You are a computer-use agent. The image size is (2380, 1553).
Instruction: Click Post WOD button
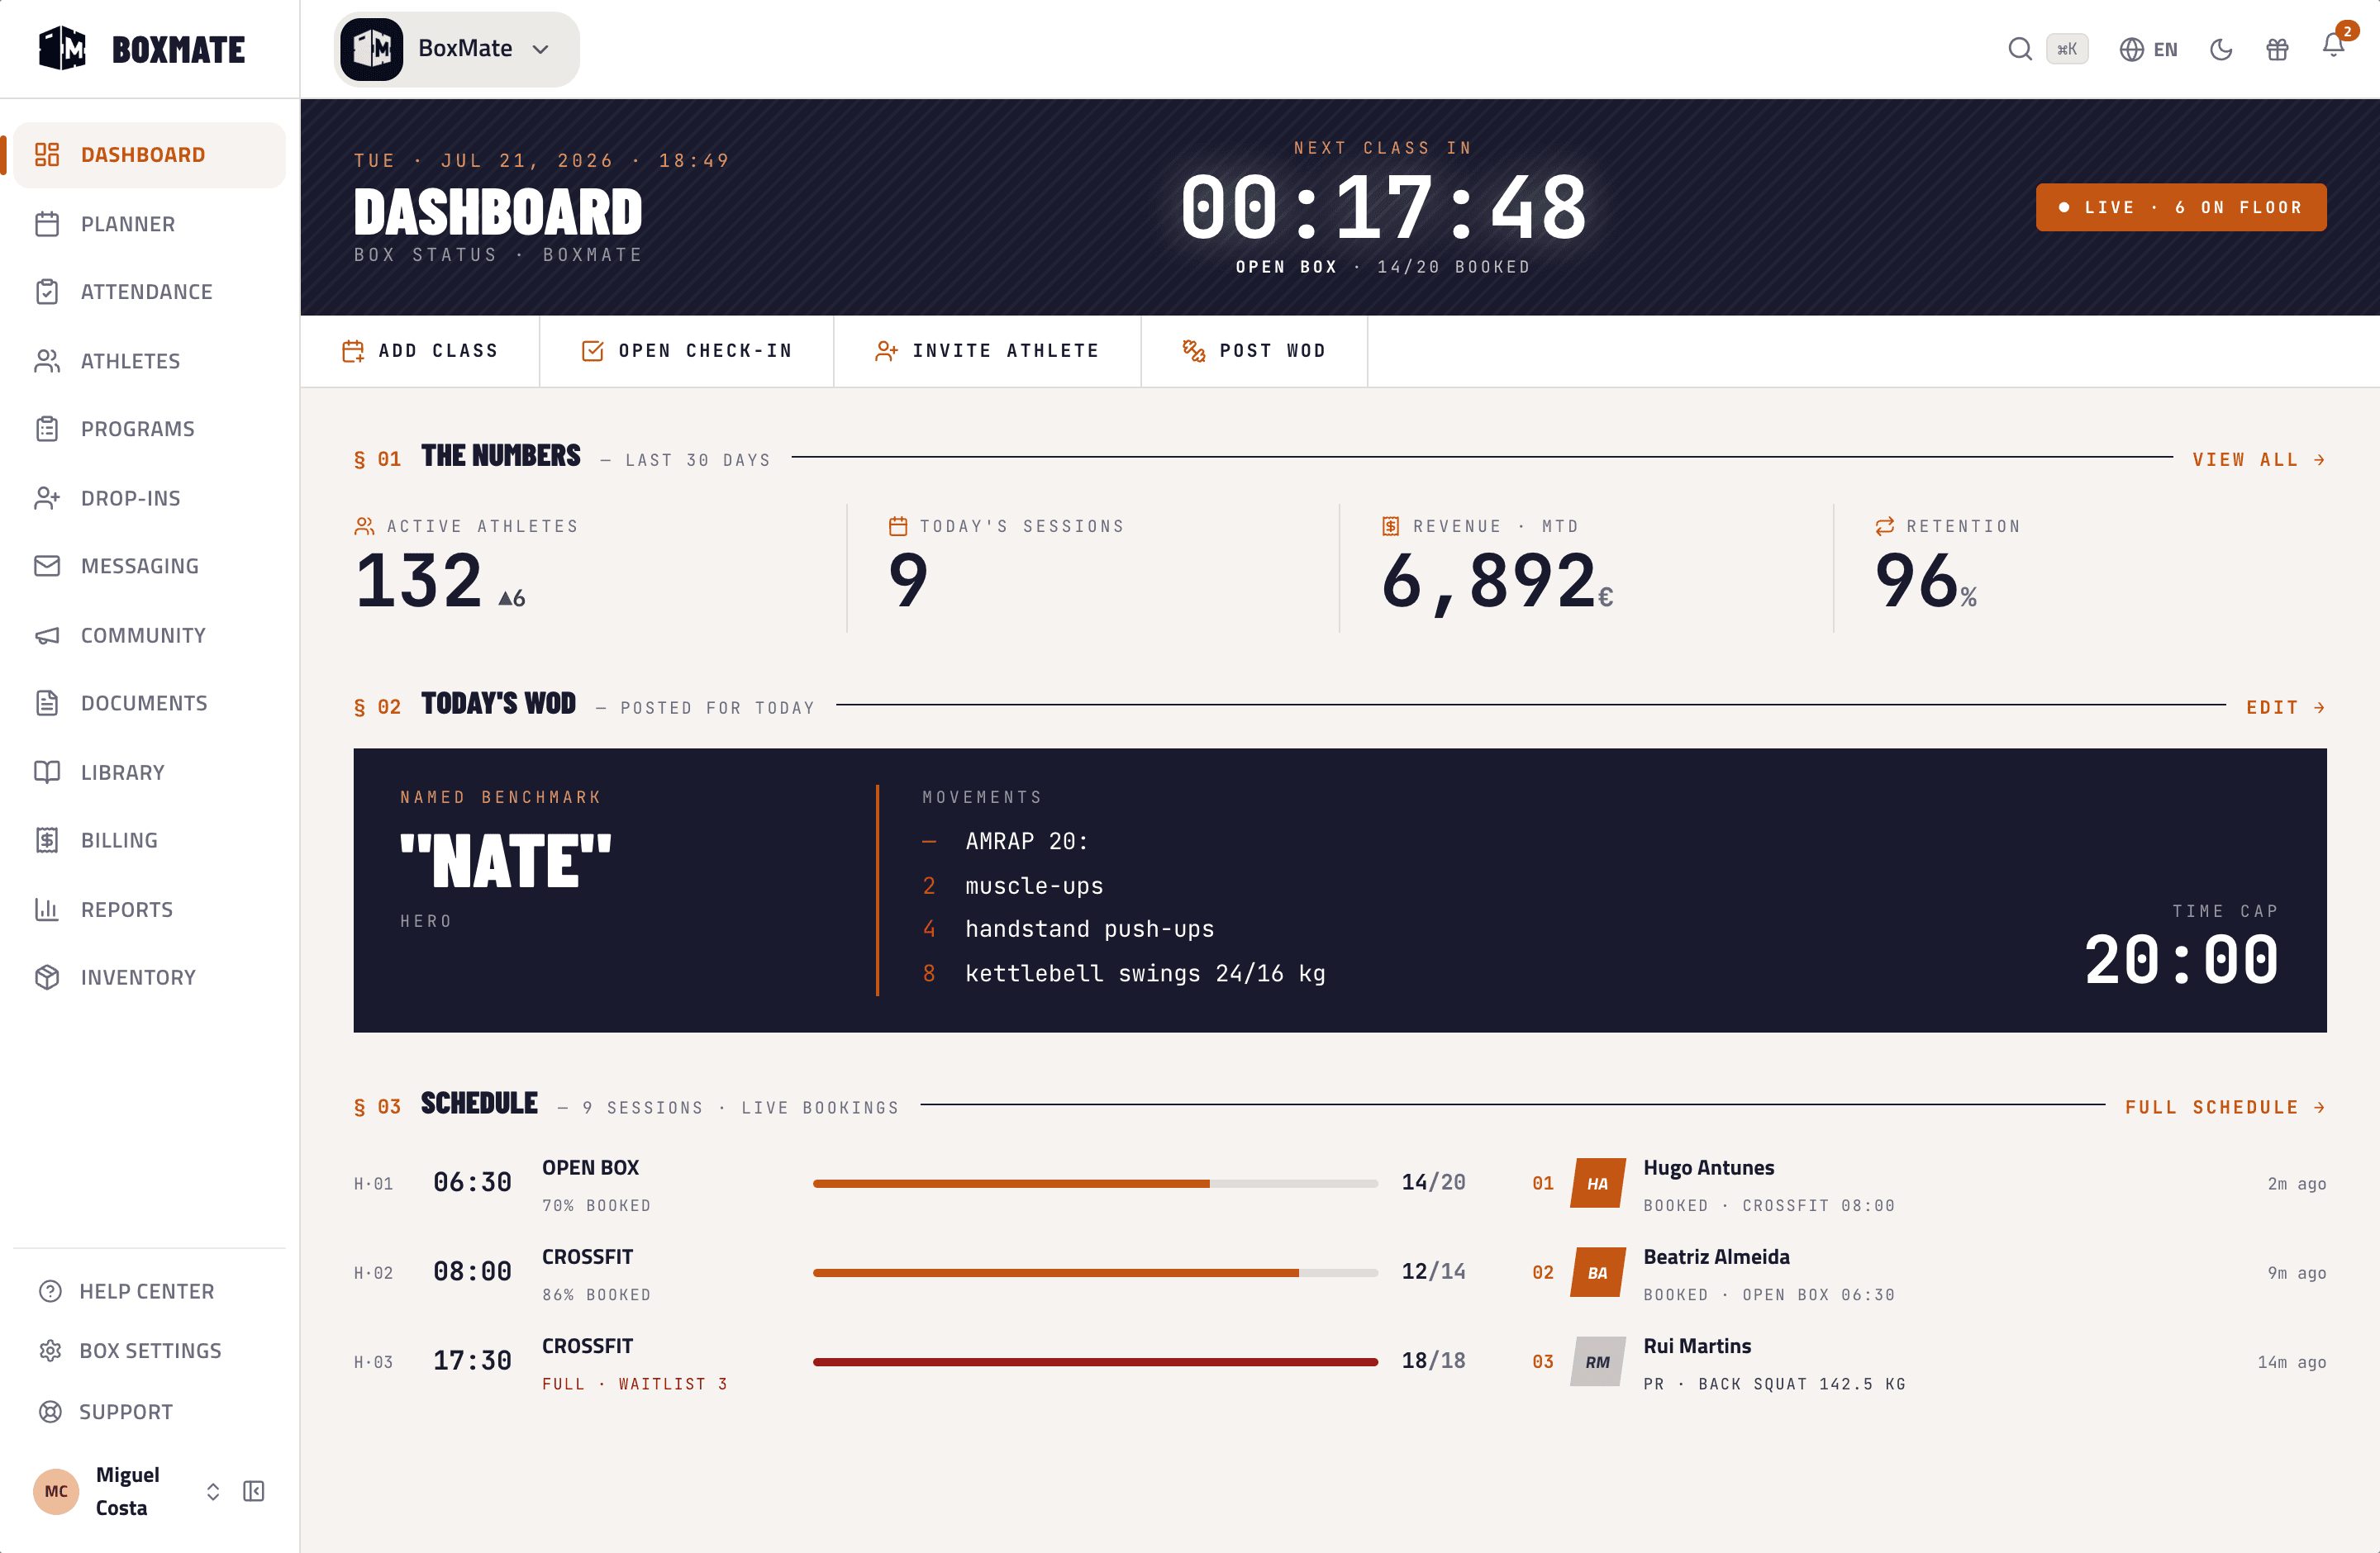coord(1254,351)
